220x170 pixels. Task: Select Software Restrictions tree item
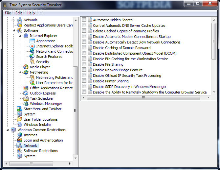coord(41,151)
